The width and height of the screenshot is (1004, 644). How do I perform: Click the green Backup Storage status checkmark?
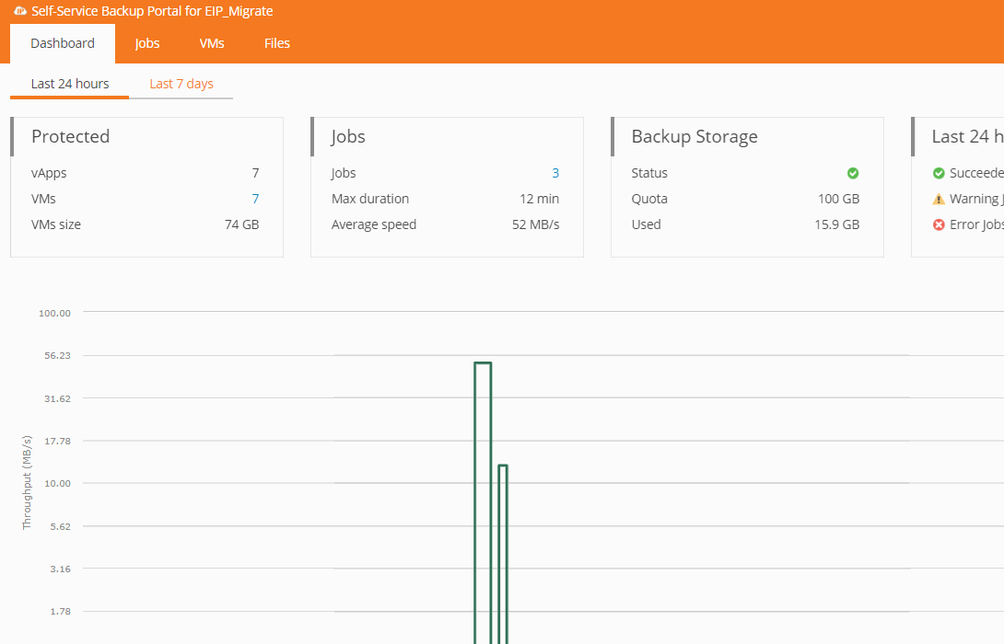(x=853, y=173)
